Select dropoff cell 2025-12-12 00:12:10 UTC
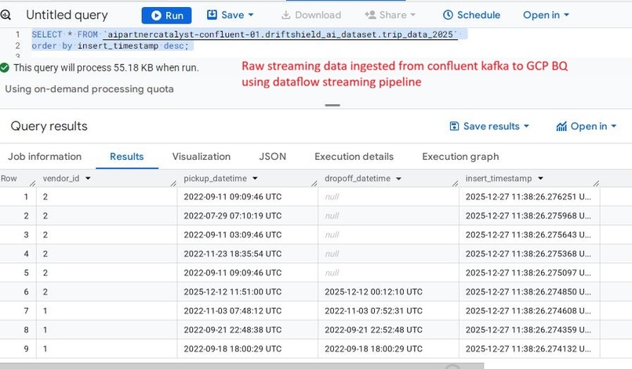Screen dimensions: 632x369 pos(388,291)
